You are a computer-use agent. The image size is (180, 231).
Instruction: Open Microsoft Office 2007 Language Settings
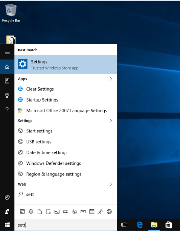pos(66,110)
